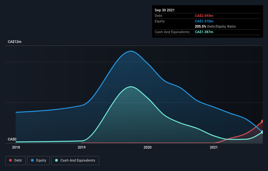Click the CA$1.387m cash value
Image resolution: width=268 pixels, height=171 pixels.
[x=204, y=32]
